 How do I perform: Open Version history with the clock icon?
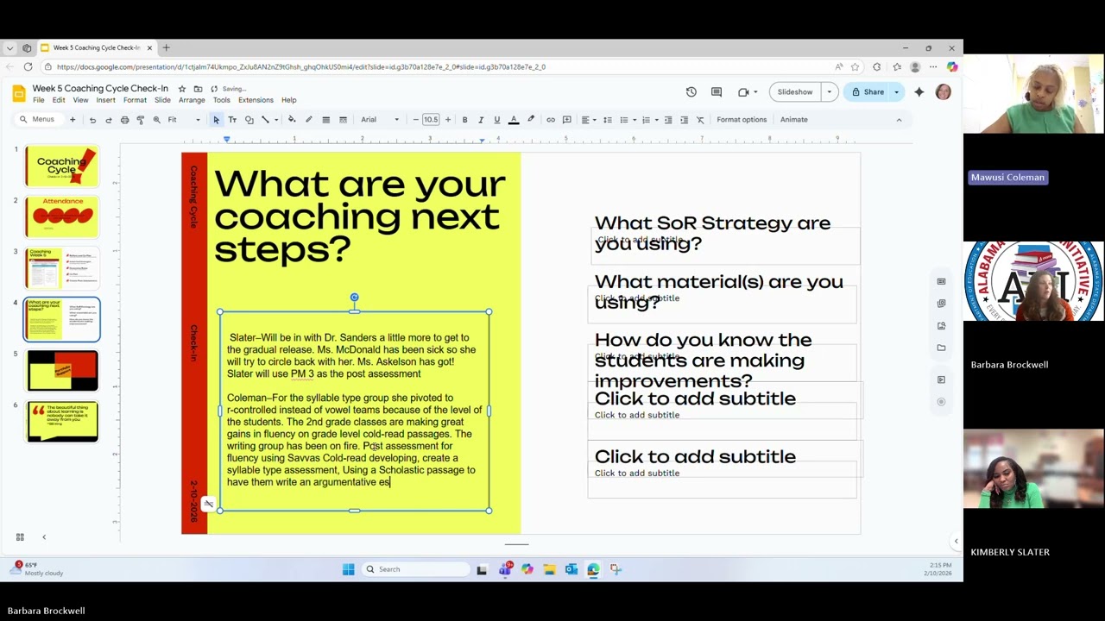point(691,92)
